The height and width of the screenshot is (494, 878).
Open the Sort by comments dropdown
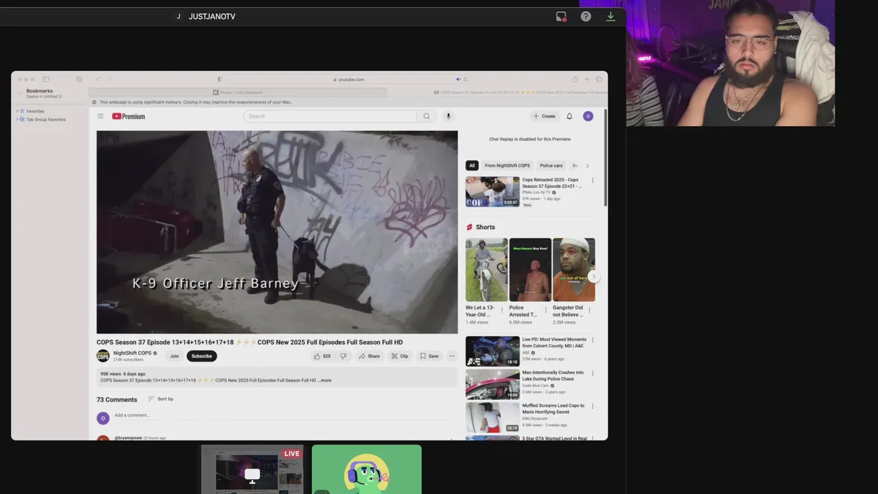pyautogui.click(x=161, y=399)
